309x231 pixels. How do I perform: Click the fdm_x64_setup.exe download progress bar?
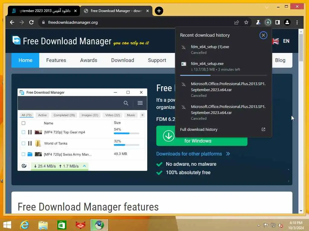(x=224, y=75)
